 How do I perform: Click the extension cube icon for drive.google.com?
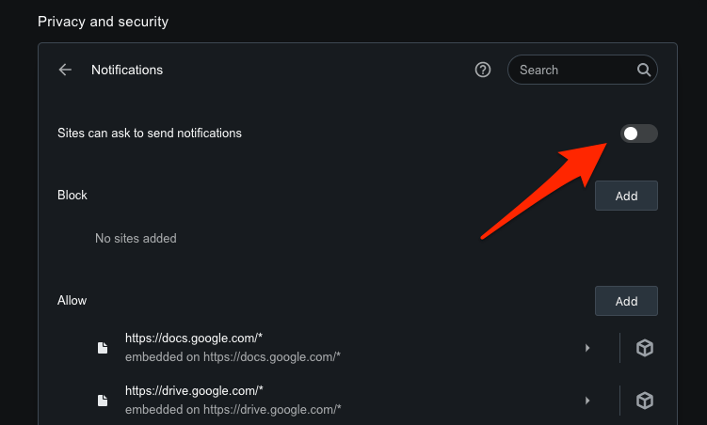[645, 401]
